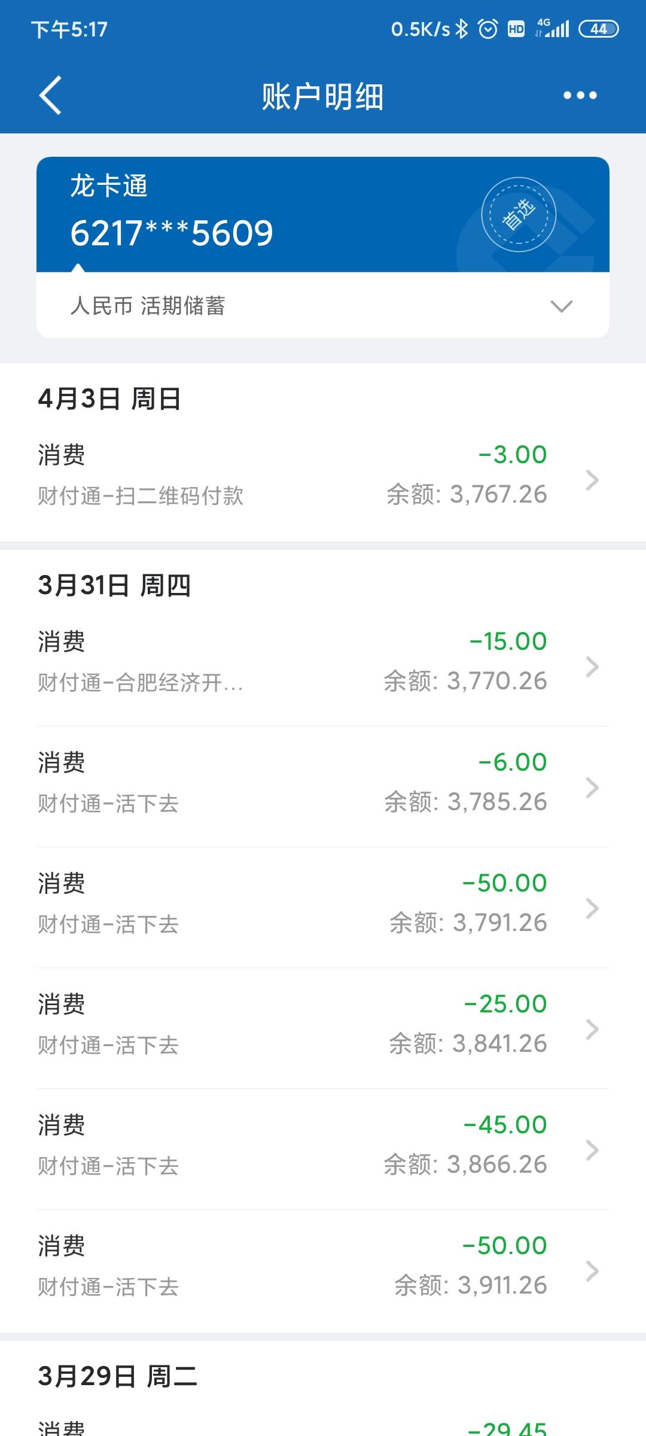Open details arrow for the -15.00 transaction
This screenshot has height=1436, width=646.
[592, 667]
